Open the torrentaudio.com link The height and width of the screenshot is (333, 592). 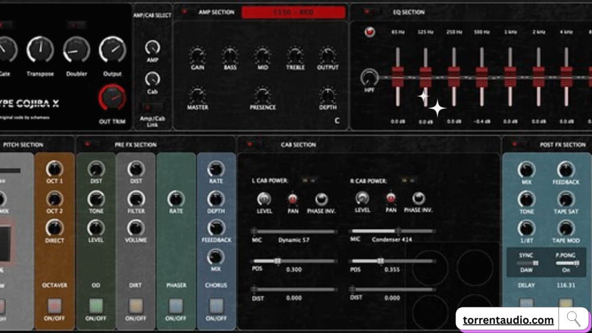tap(508, 318)
